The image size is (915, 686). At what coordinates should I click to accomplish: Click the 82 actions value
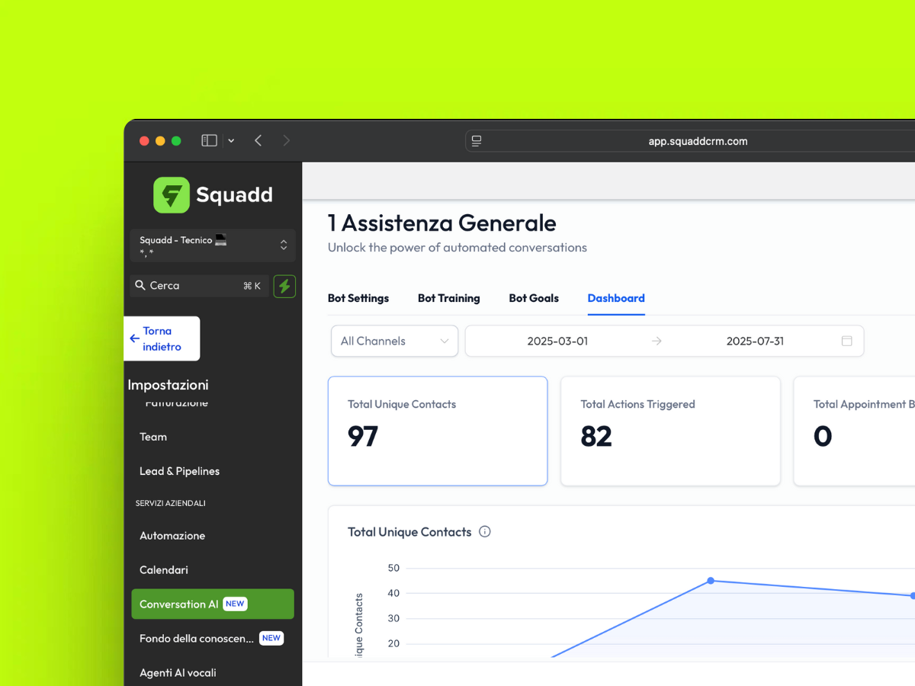(x=596, y=436)
